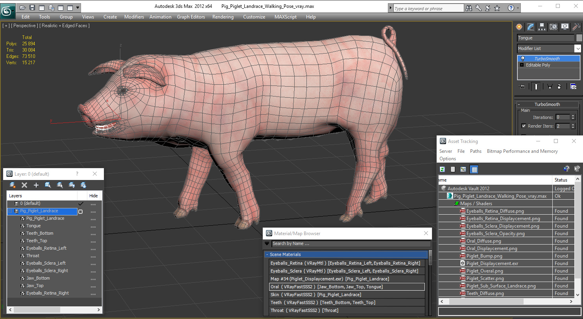The height and width of the screenshot is (319, 583).
Task: Click Create New Layer icon in Layer dialog
Action: tap(13, 185)
